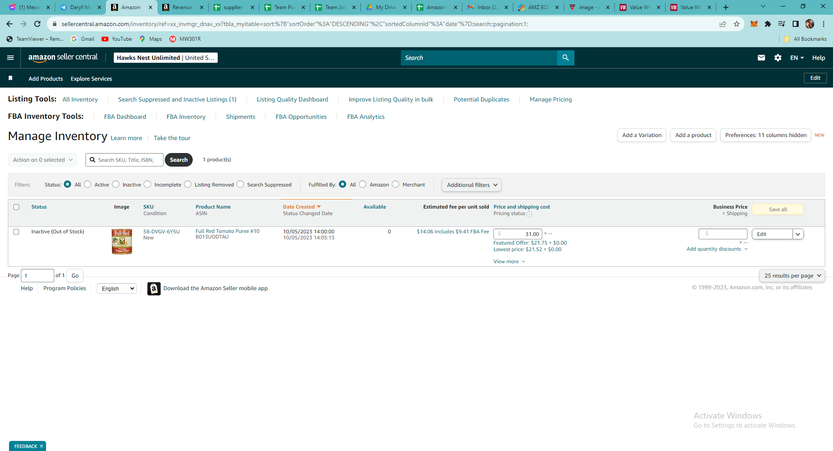Click the Business Price input field
The width and height of the screenshot is (833, 451).
tap(723, 234)
